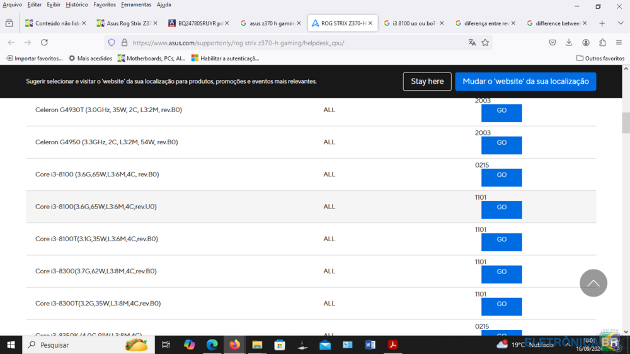Click GO for Core i3-8100 rev.U0 row

[501, 210]
